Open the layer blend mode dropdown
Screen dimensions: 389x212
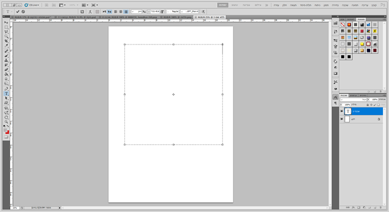353,100
